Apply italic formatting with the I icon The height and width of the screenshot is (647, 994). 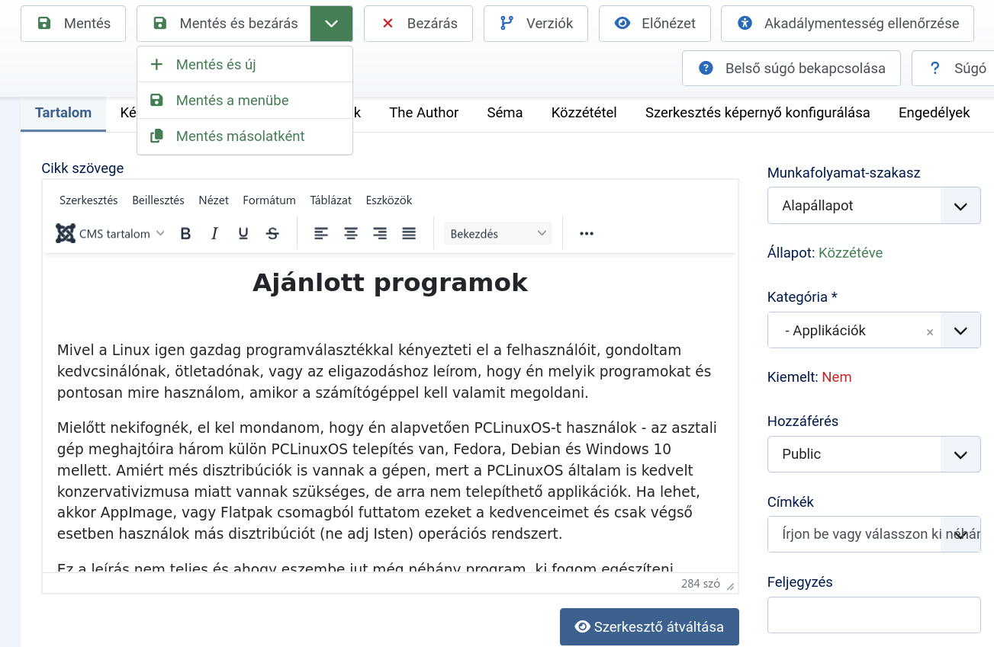point(214,234)
